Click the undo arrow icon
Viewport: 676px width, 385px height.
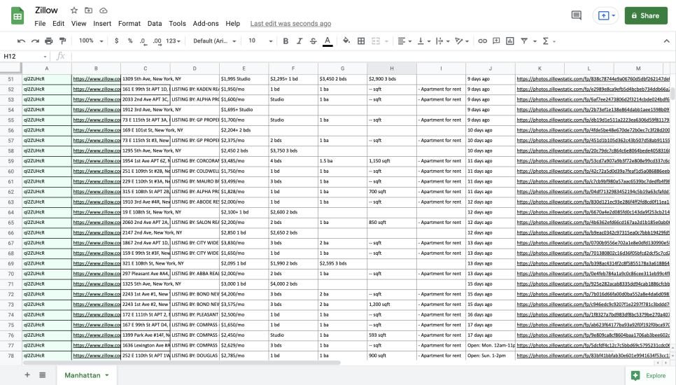(x=21, y=41)
